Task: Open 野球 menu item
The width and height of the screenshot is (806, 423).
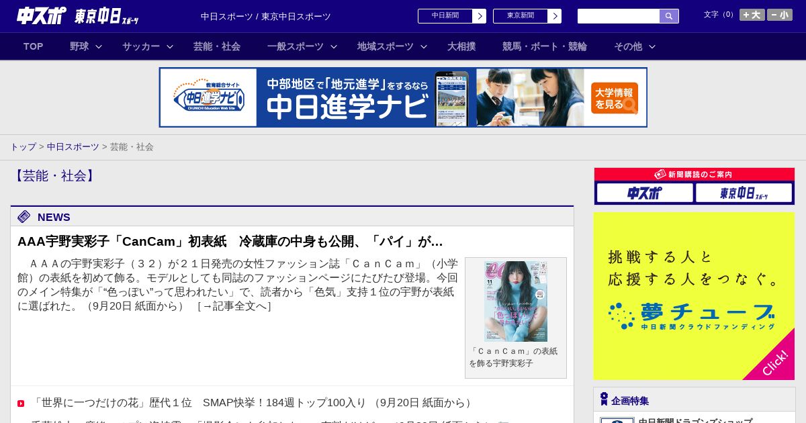Action: coord(79,46)
